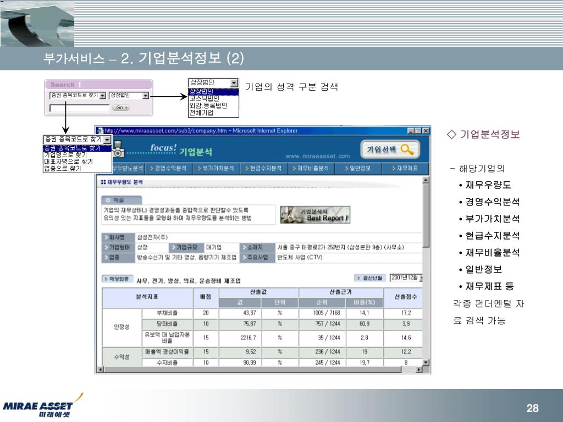Click the score 17,2 in the 산출점수 column

point(406,313)
